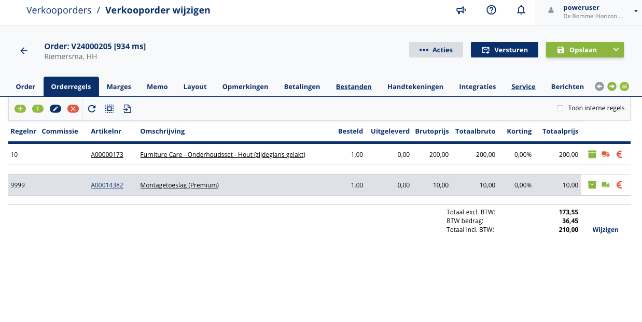Expand the Opslaan dropdown arrow
Screen dimensions: 642x322
(x=616, y=50)
